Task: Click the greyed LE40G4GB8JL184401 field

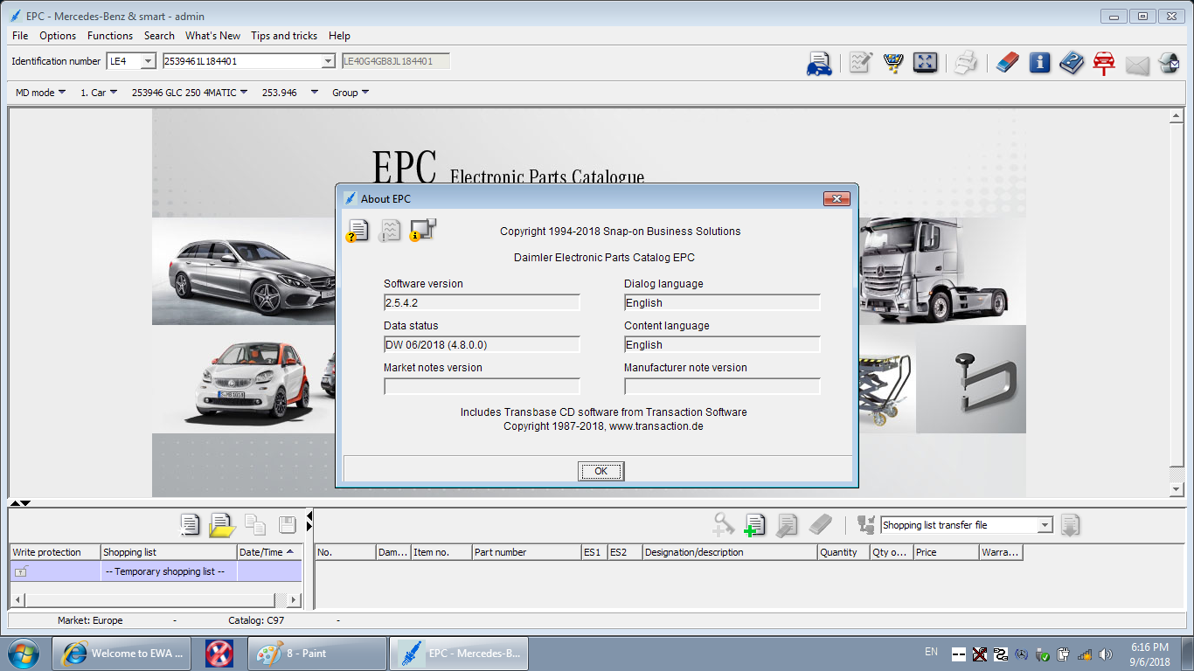Action: click(396, 61)
